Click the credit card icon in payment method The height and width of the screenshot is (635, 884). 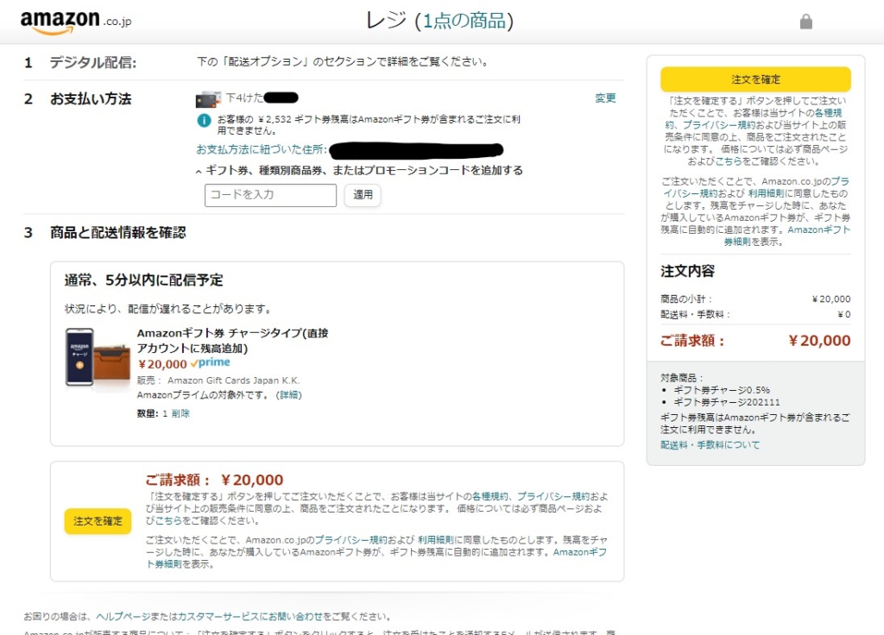tap(208, 99)
